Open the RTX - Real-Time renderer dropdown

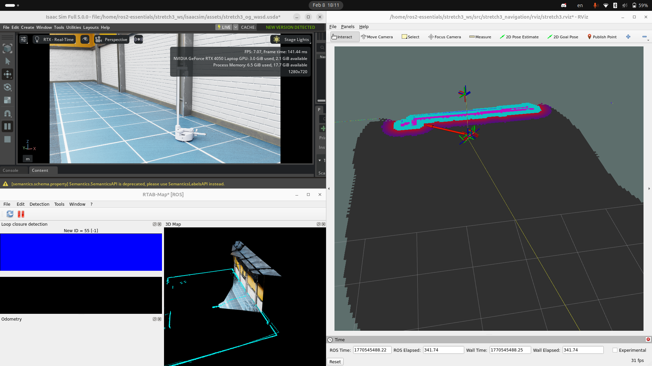coord(55,39)
